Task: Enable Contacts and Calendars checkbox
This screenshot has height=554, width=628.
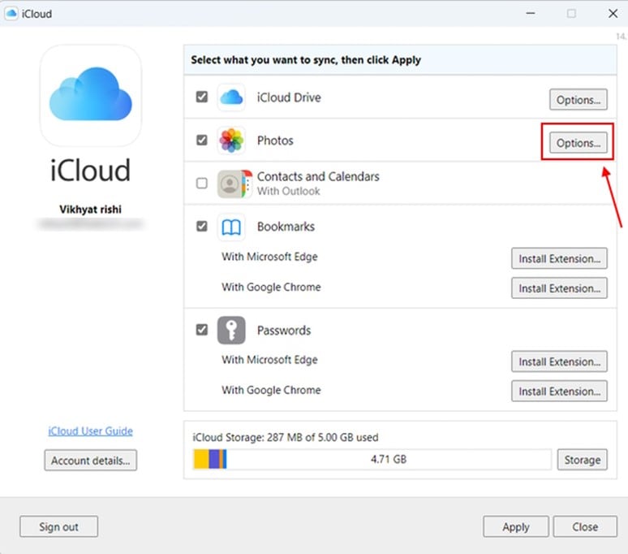Action: click(x=201, y=184)
